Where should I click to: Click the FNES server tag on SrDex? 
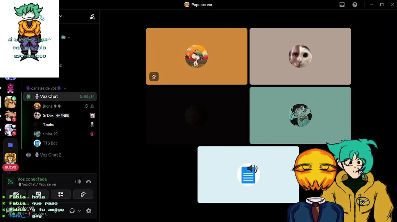pyautogui.click(x=62, y=116)
